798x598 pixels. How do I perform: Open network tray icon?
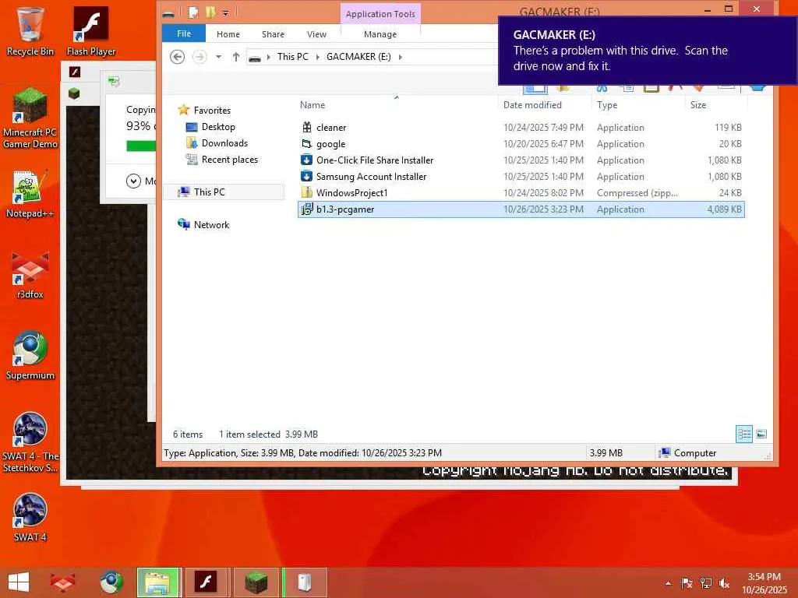click(705, 583)
